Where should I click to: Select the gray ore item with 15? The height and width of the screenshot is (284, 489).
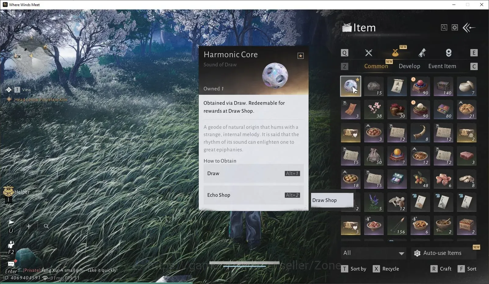(x=374, y=86)
